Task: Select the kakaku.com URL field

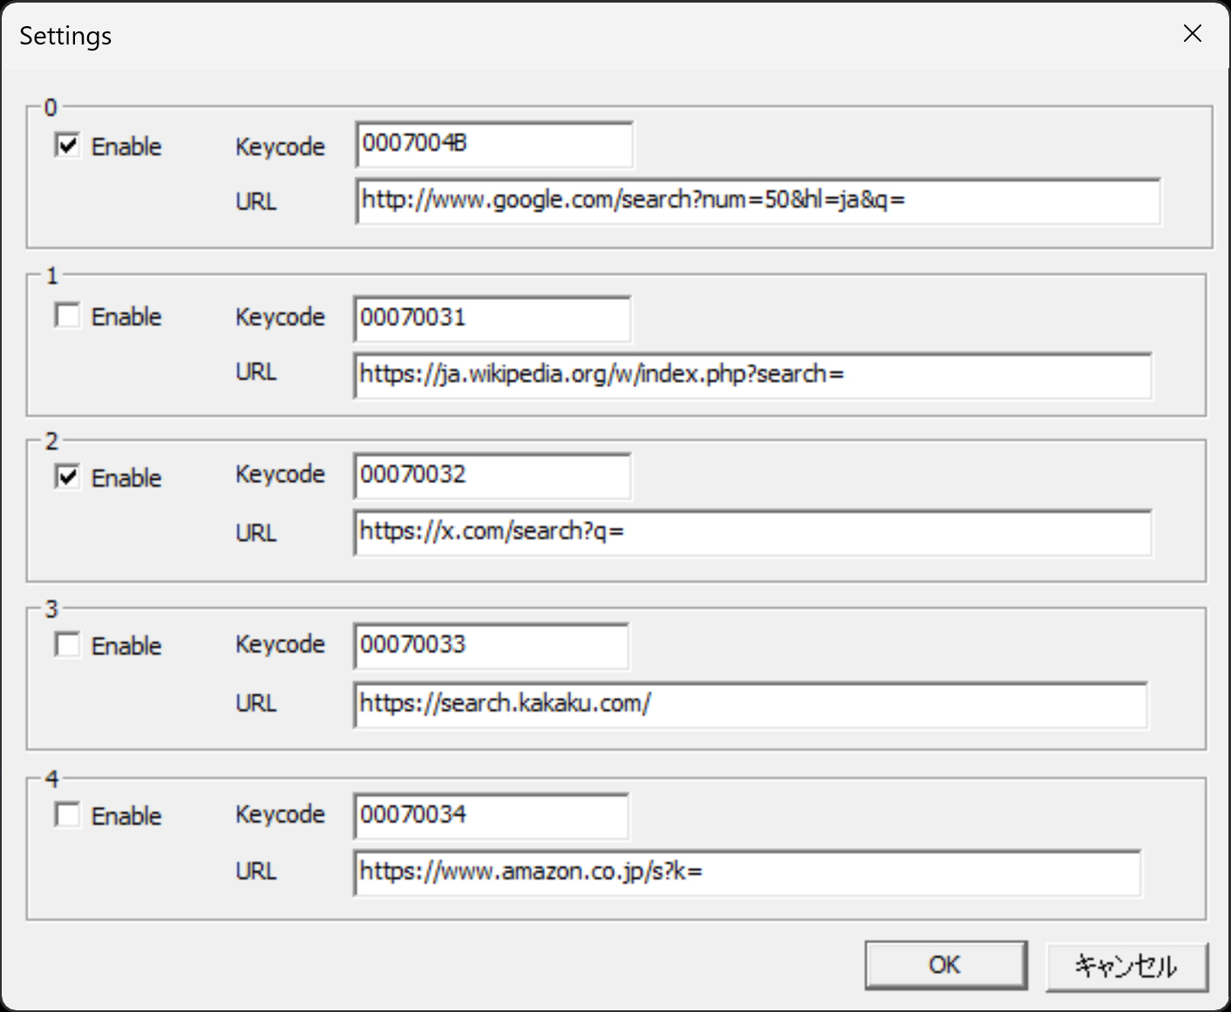Action: (750, 704)
